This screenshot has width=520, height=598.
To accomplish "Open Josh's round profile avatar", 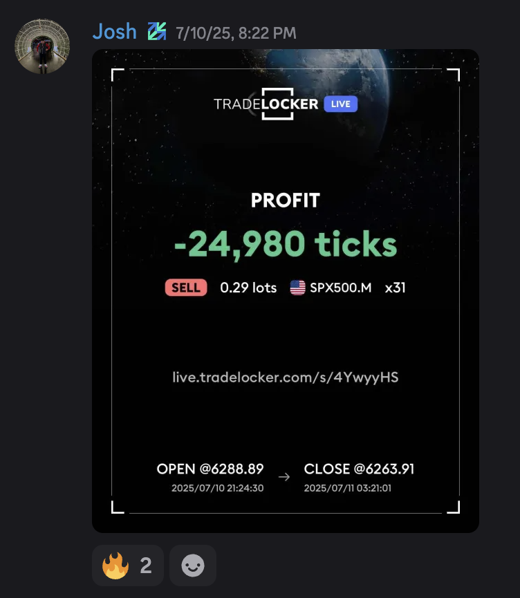I will (x=42, y=46).
